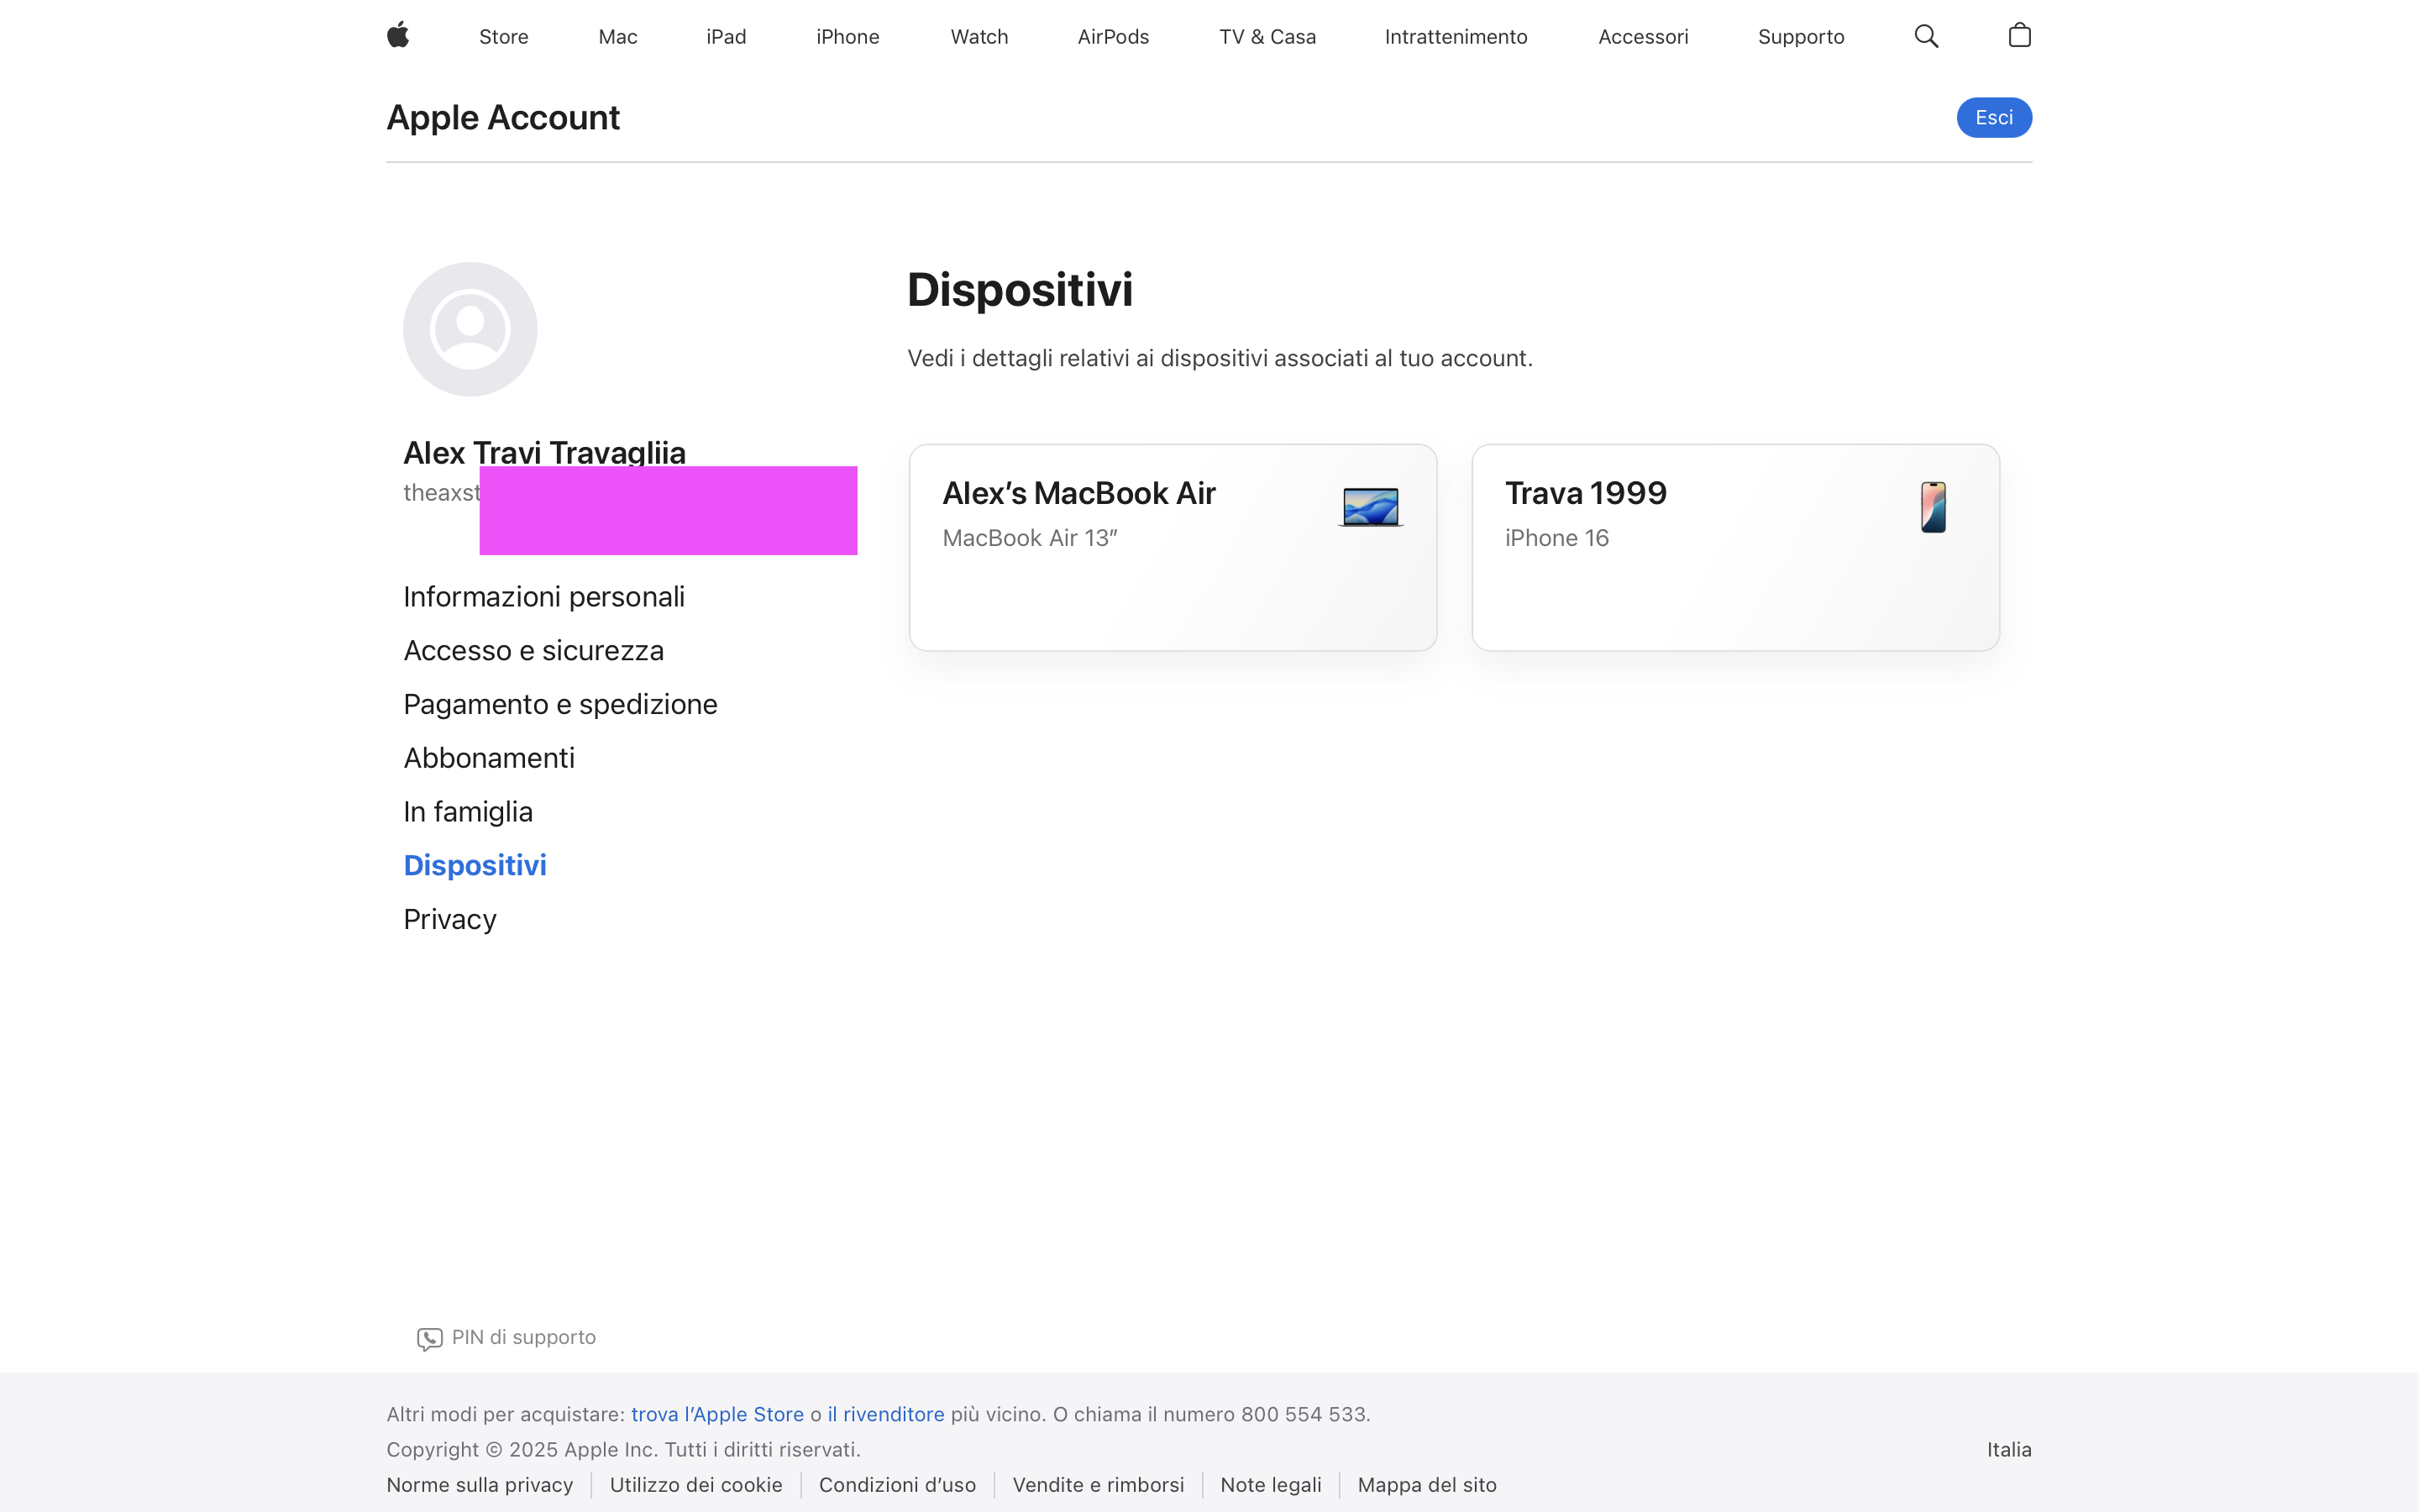Viewport: 2419px width, 1512px height.
Task: Click the MacBook Air device image
Action: (x=1371, y=507)
